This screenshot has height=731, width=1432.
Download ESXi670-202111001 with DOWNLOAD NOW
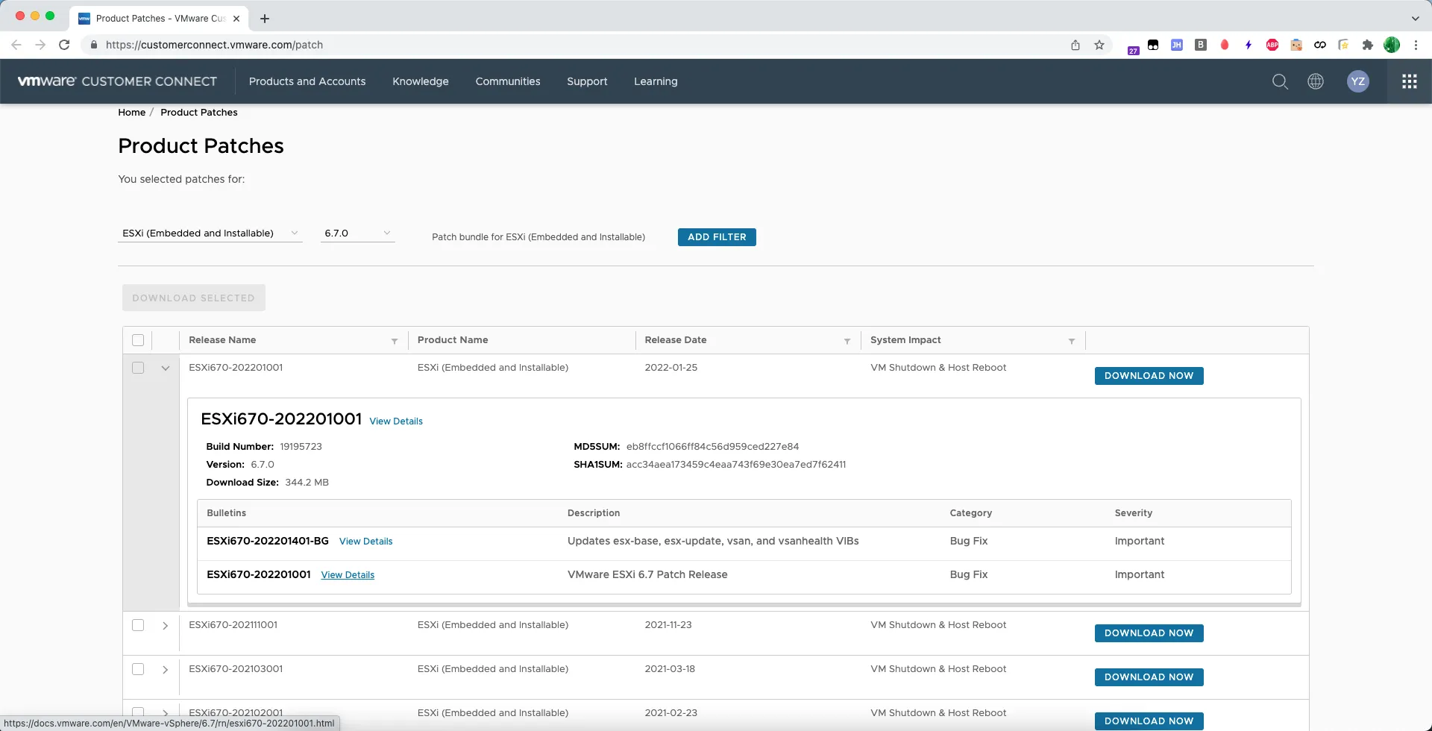1149,633
